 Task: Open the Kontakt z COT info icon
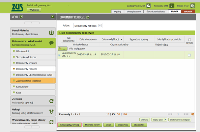click(x=172, y=6)
